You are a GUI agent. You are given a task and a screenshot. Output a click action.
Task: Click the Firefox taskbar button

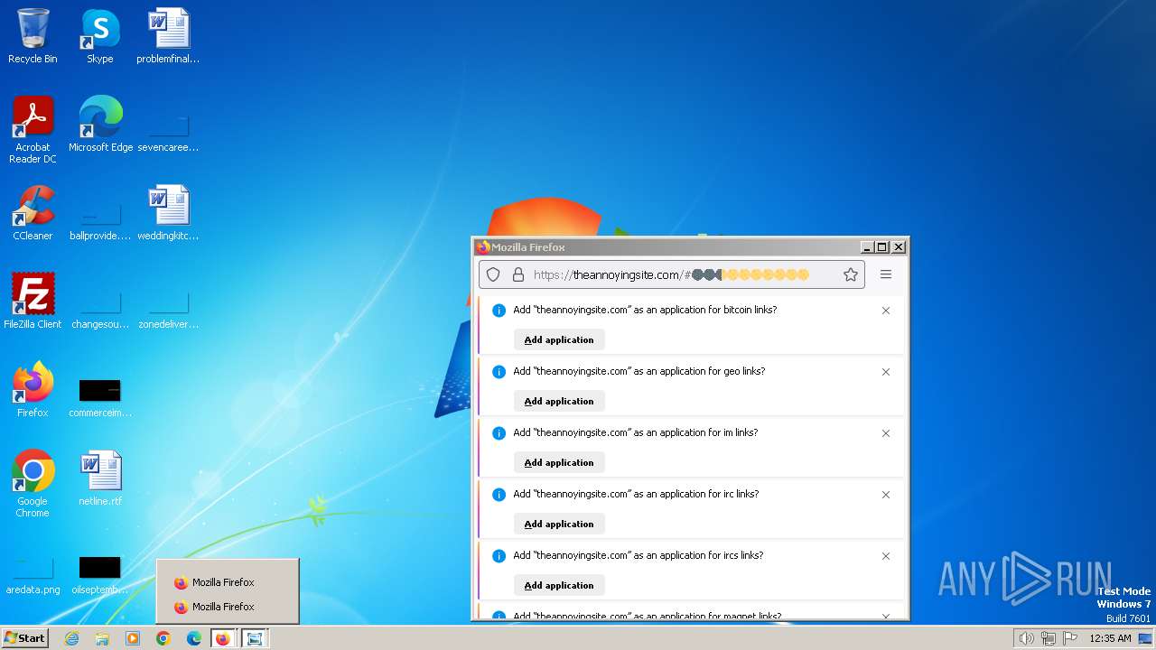[223, 638]
